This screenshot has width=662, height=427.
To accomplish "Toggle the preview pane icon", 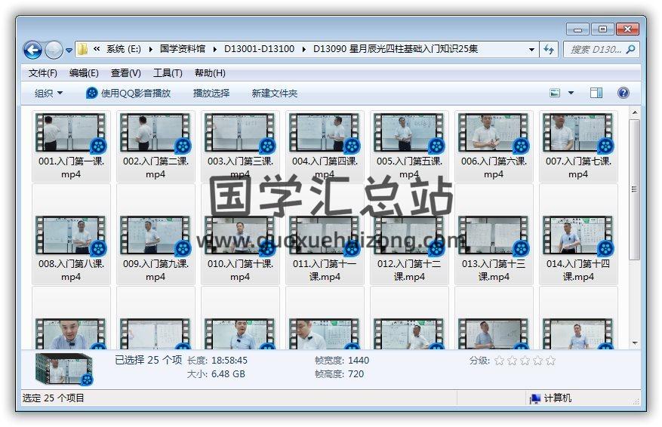I will point(596,93).
